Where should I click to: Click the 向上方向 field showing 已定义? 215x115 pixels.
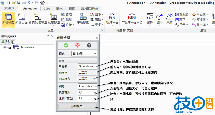click(x=87, y=78)
